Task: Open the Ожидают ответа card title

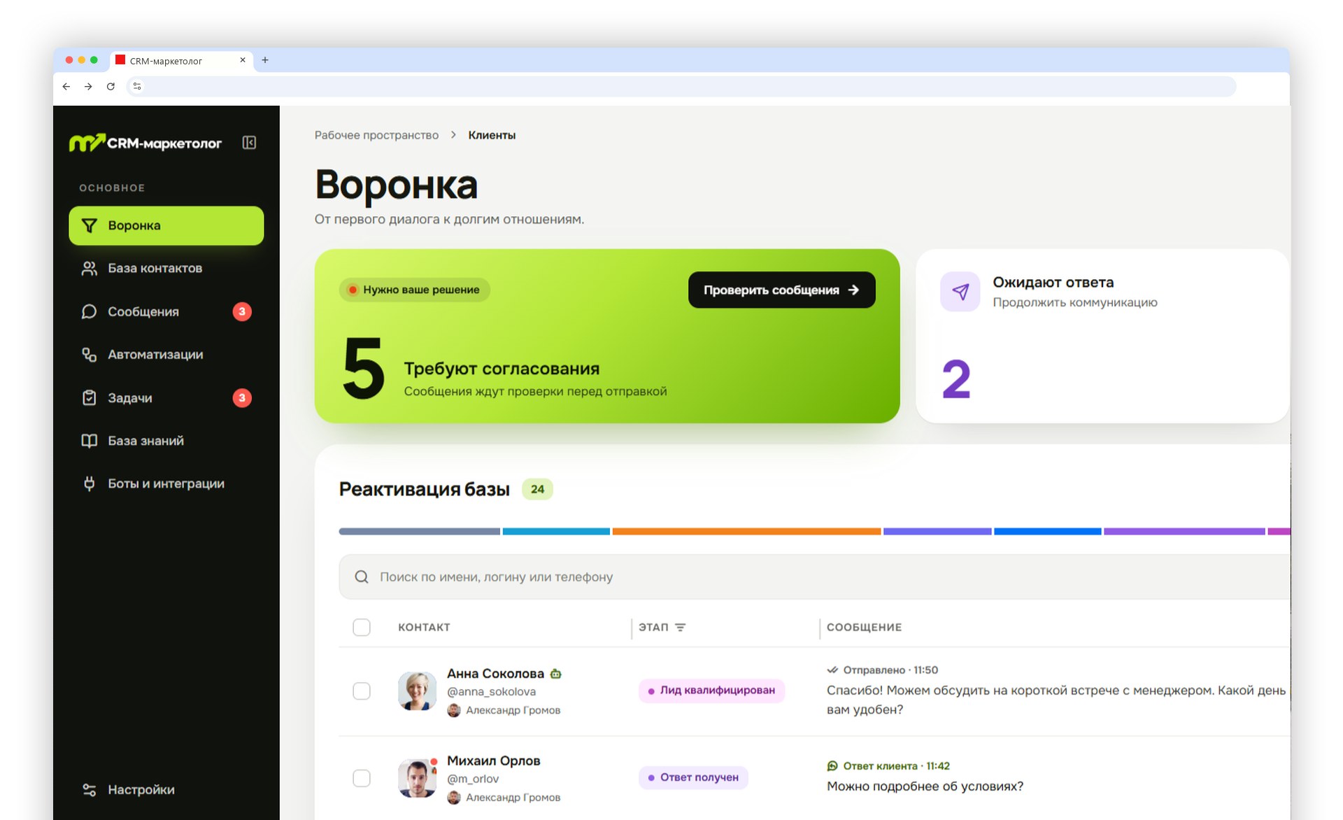Action: (1053, 282)
